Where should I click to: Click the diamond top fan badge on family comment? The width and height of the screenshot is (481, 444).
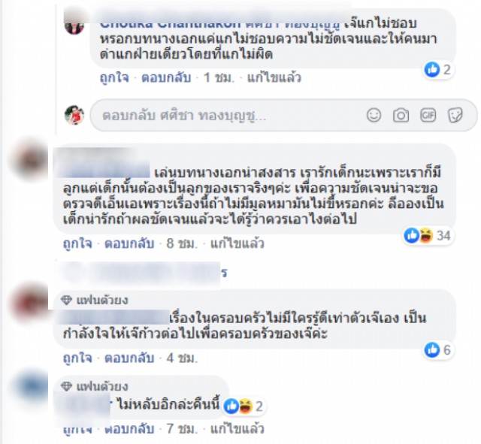coord(66,300)
